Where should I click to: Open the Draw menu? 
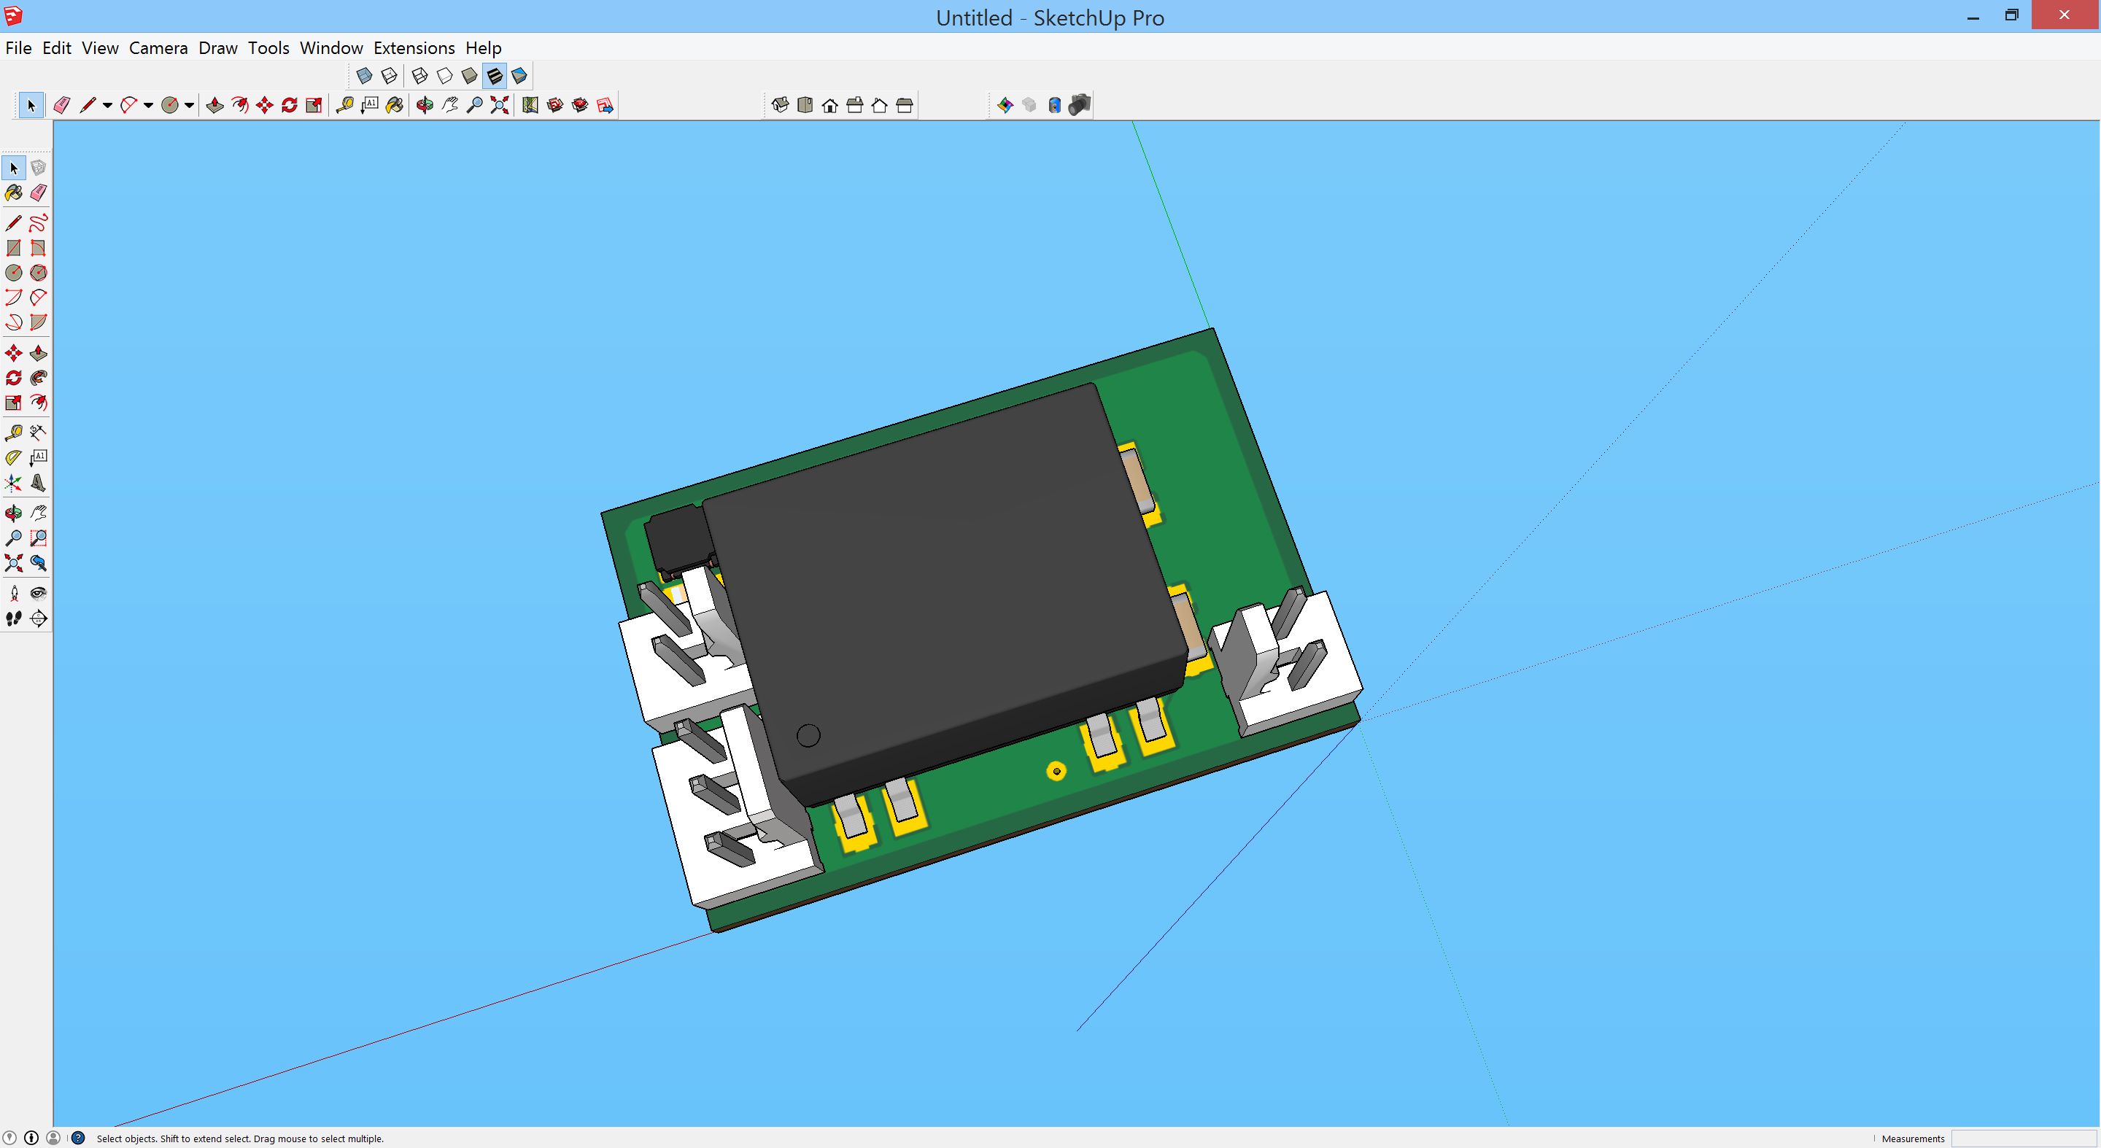[218, 48]
